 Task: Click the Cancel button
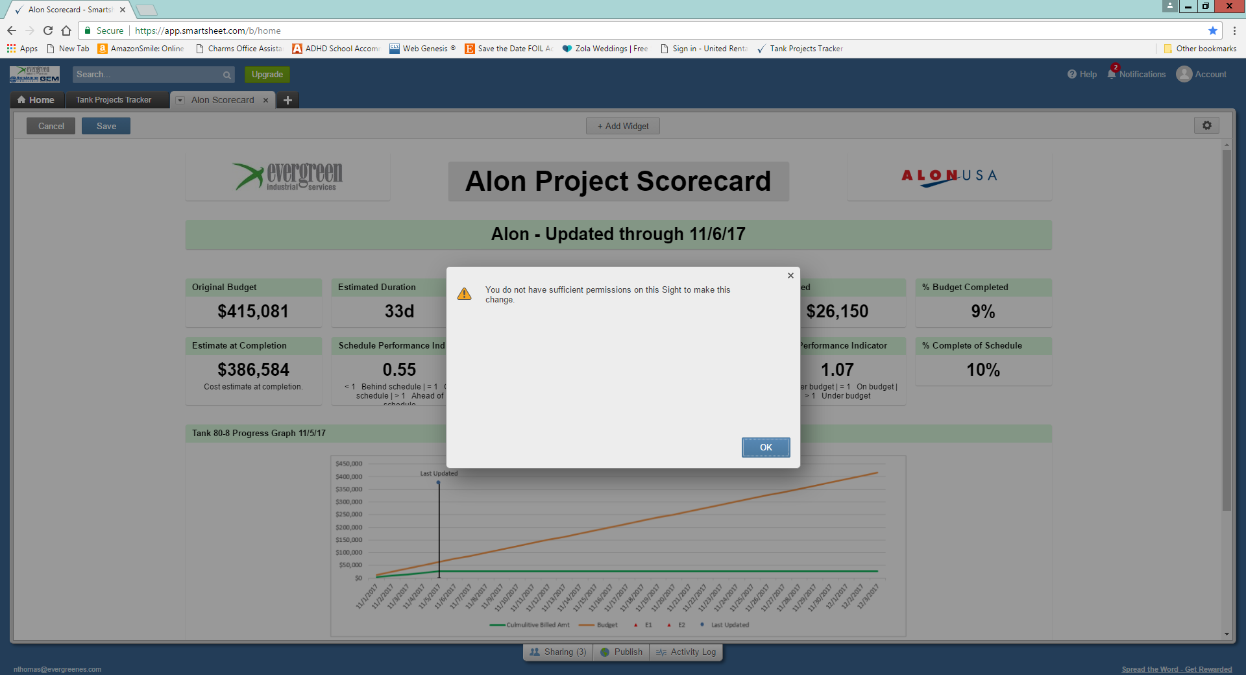[x=51, y=126]
